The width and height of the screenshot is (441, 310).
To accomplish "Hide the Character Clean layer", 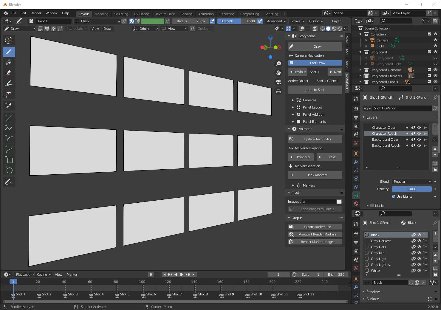I will pos(419,127).
